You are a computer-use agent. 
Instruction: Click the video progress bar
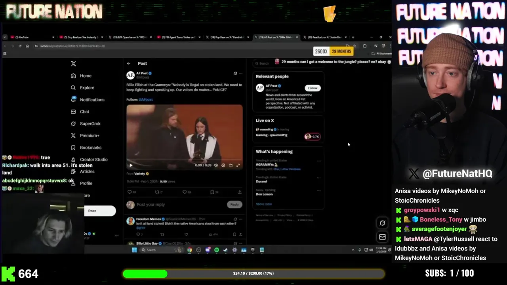(x=185, y=160)
